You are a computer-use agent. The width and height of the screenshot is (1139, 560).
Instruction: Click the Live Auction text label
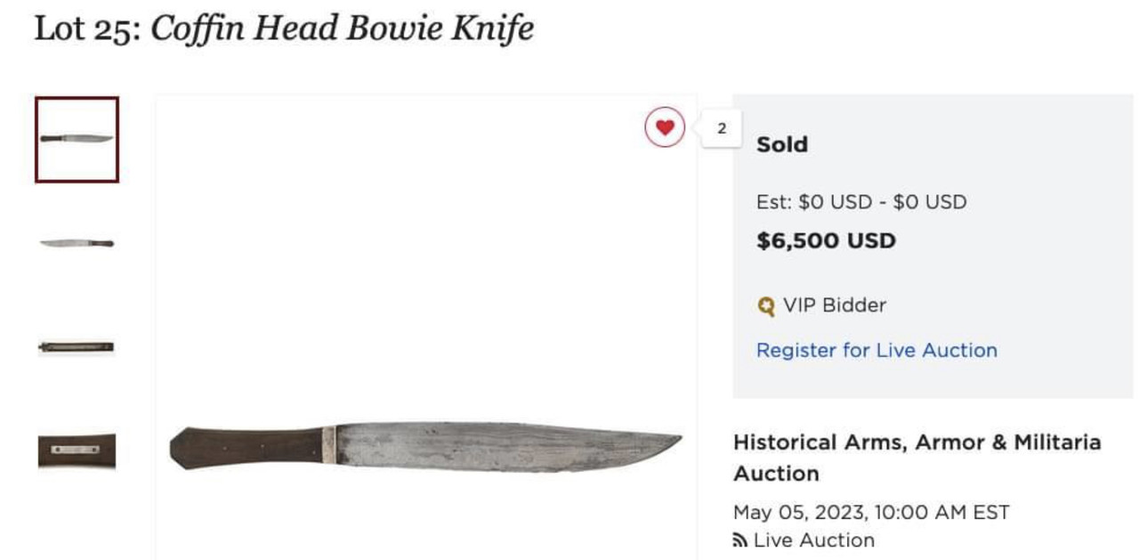tap(813, 540)
